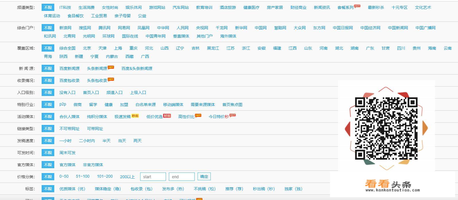Pick 今日特价秒 hot option
Screen dimensions: 458x200
coord(219,117)
